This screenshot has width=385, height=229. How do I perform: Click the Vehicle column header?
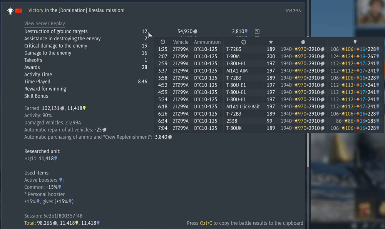pos(181,42)
